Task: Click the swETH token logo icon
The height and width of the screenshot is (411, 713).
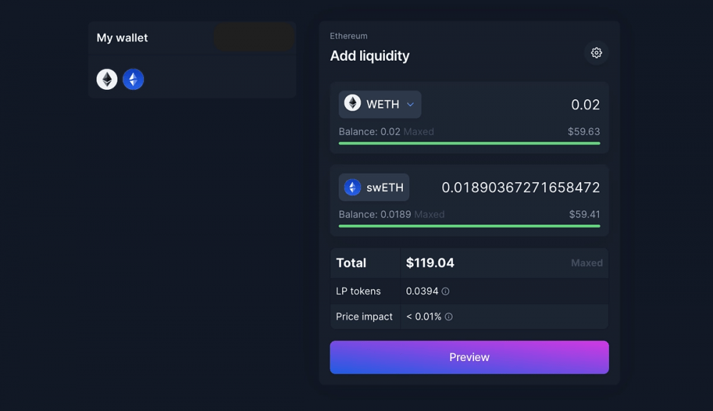Action: (352, 187)
